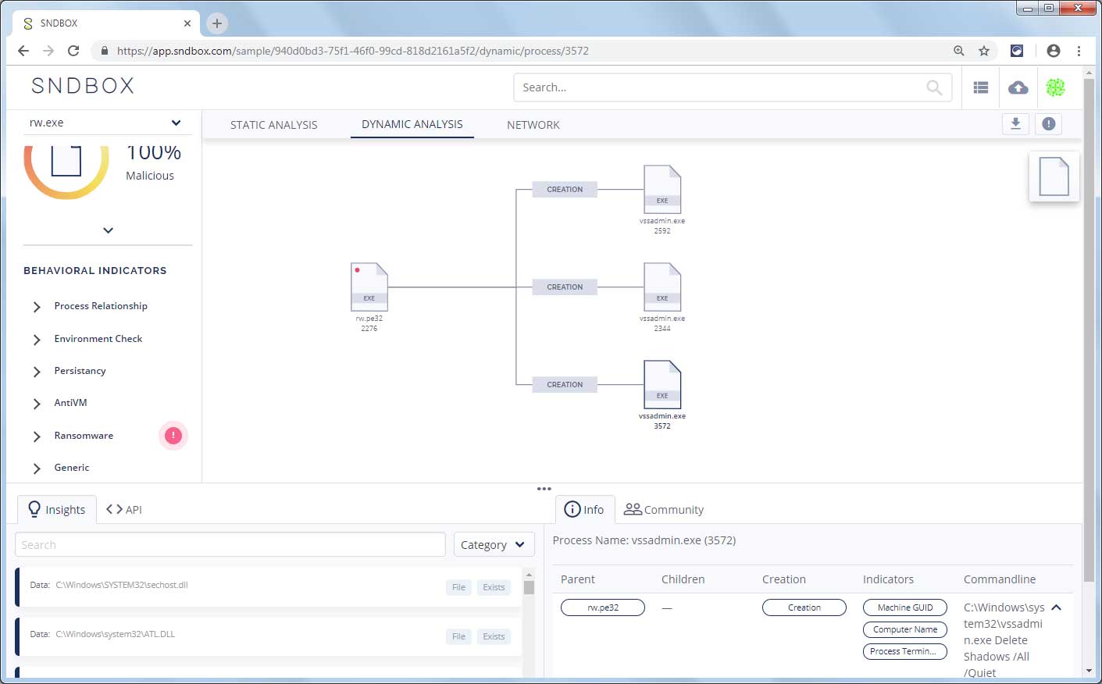Image resolution: width=1102 pixels, height=684 pixels.
Task: Open the Chrome profile account icon
Action: [1054, 51]
